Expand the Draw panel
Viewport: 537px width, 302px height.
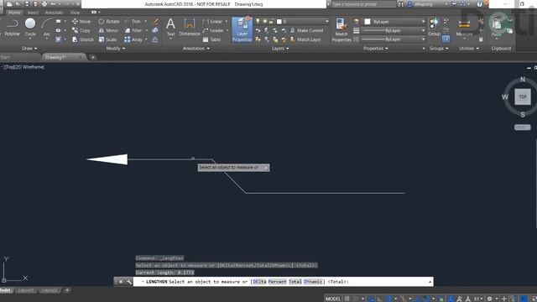click(29, 49)
